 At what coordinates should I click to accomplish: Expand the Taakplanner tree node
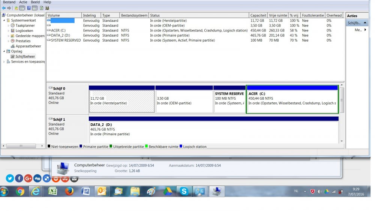coord(9,25)
